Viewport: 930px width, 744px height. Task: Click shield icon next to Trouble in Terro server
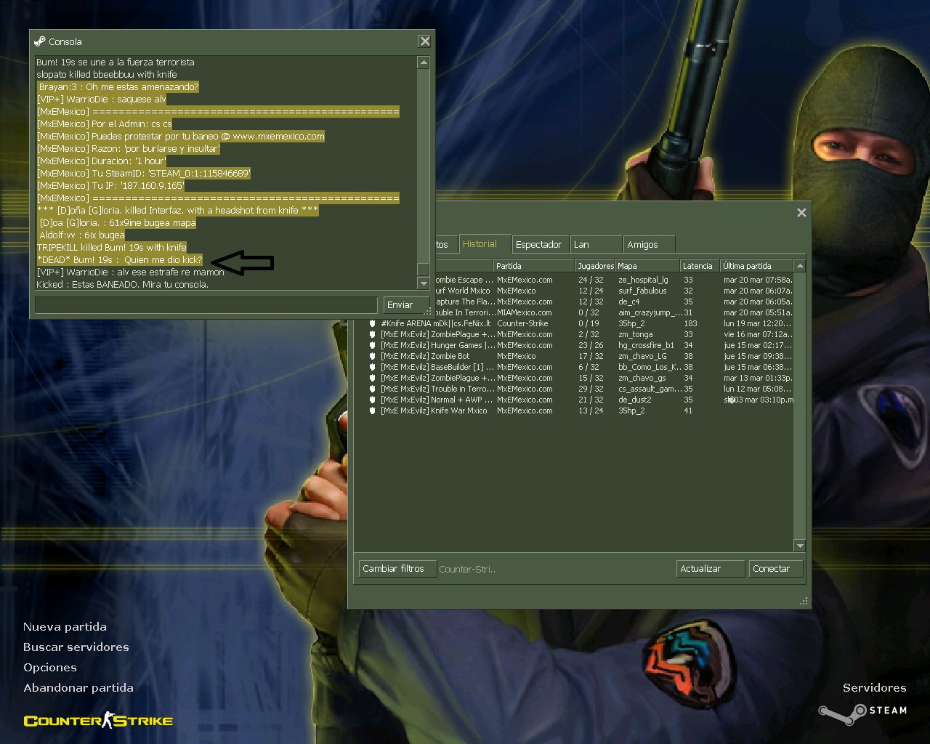click(x=372, y=389)
